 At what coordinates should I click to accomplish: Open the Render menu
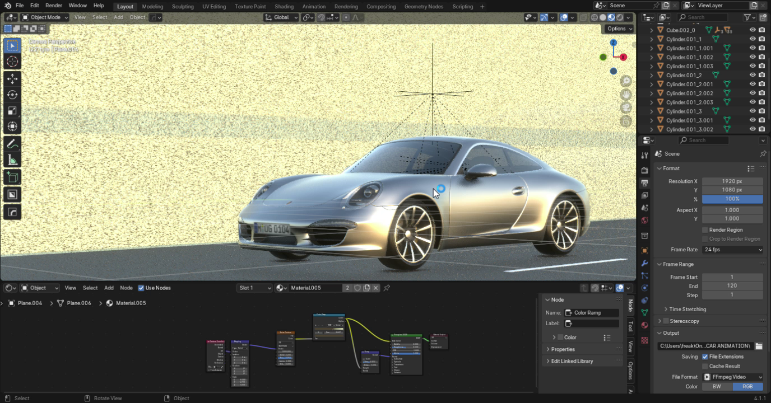pos(54,6)
